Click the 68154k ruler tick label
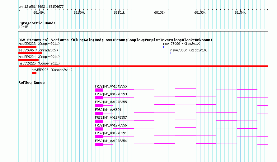277x162 pixels. click(240, 12)
